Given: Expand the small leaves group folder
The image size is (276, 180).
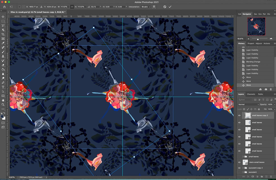Looking at the screenshot, I should pyautogui.click(x=243, y=157).
